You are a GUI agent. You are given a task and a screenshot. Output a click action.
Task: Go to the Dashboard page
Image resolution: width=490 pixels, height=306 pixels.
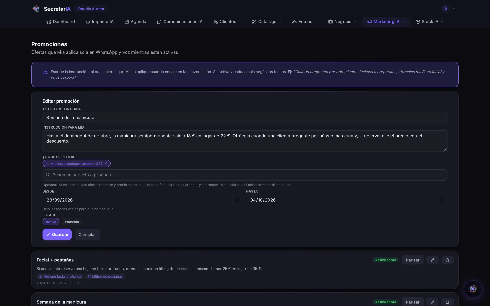point(61,22)
